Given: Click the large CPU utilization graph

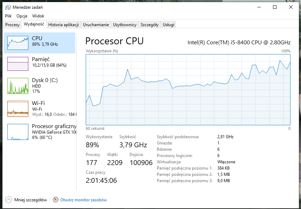Looking at the screenshot, I should (x=188, y=90).
